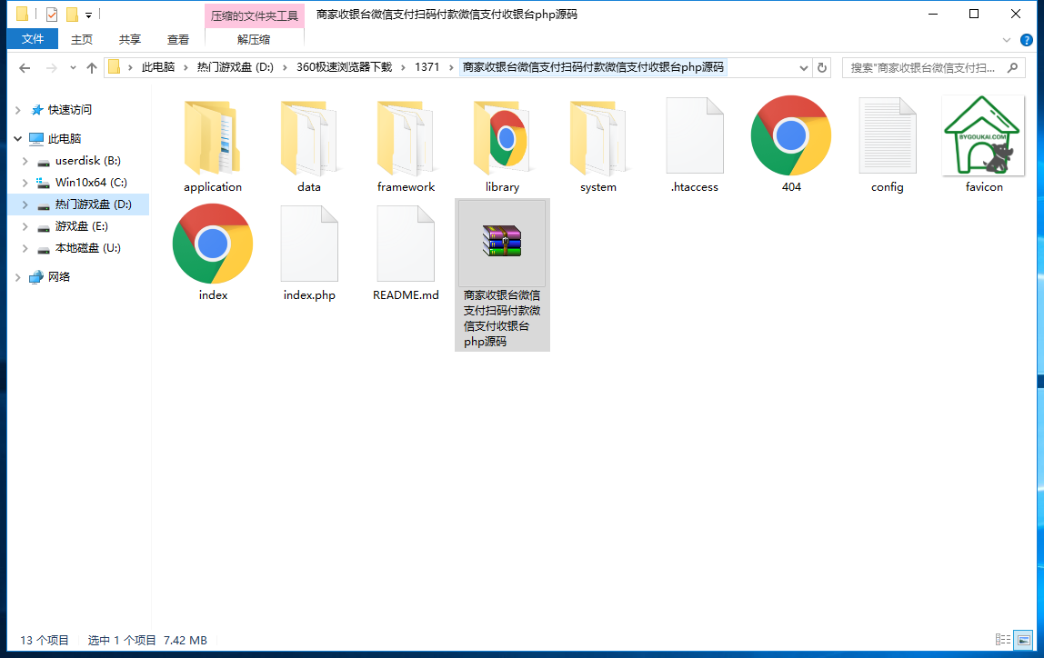Switch to large icons view in status bar
Image resolution: width=1044 pixels, height=658 pixels.
[1023, 640]
